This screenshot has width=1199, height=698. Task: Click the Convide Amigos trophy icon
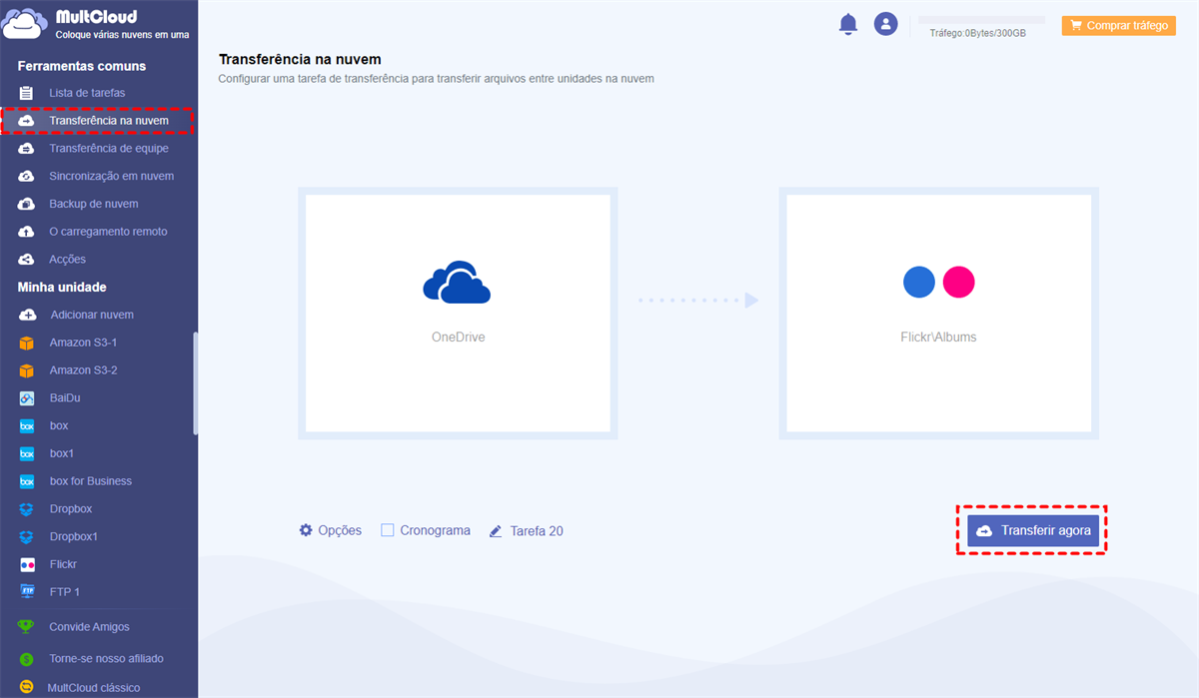click(27, 627)
